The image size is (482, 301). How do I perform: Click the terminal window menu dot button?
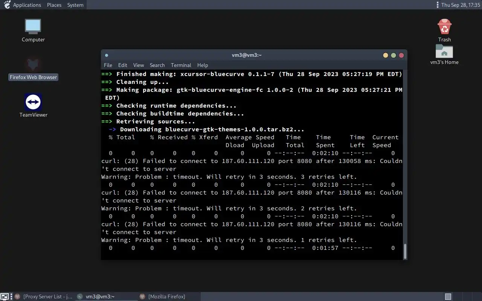click(x=107, y=55)
